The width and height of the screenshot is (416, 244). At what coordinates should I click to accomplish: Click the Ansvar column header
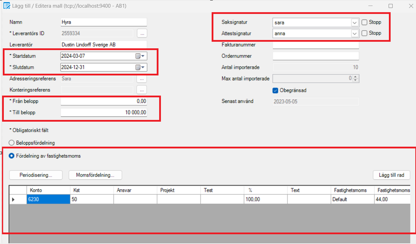[x=135, y=190]
